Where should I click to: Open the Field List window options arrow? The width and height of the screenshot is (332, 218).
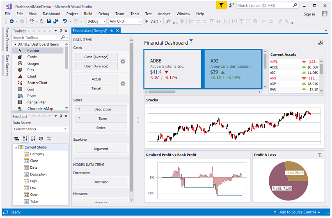pos(56,116)
